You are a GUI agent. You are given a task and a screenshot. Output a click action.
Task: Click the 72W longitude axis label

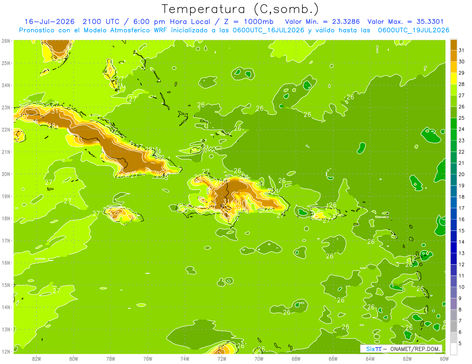coord(221,359)
